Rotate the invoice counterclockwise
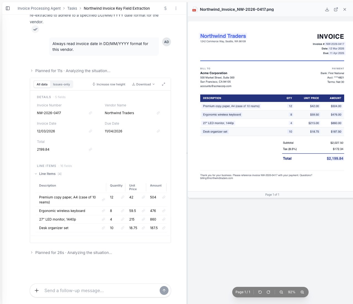The image size is (353, 304). click(x=260, y=292)
